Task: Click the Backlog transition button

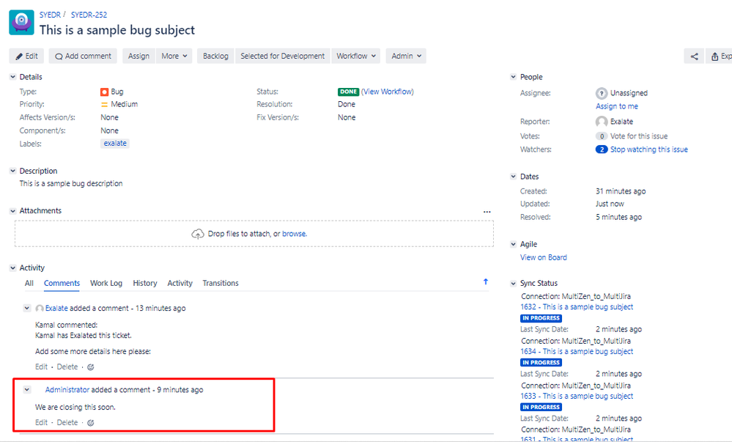Action: pos(215,56)
